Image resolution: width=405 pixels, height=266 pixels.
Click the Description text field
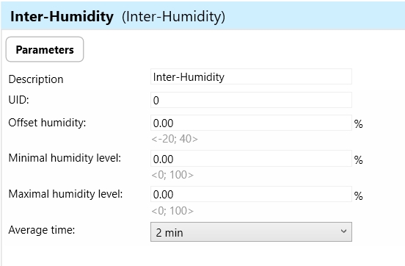(x=251, y=76)
